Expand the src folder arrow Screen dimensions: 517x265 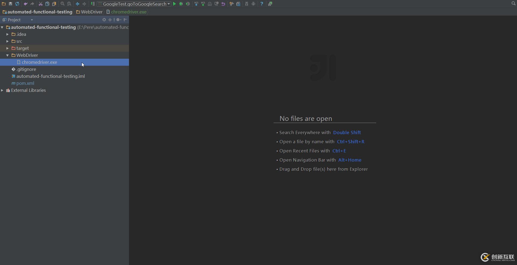(8, 41)
